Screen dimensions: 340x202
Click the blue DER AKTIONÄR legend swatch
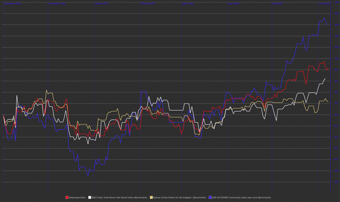(x=210, y=197)
